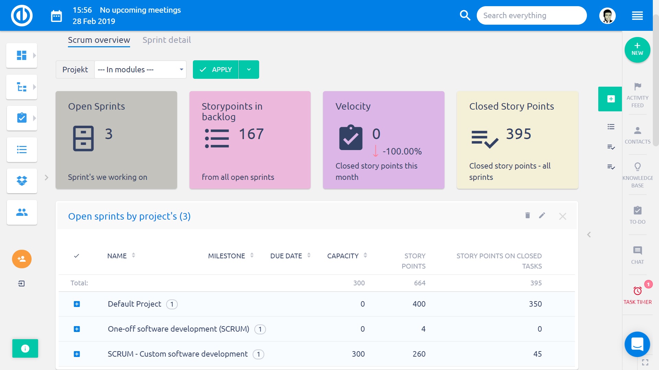Click the magnifier search icon
Screen dimensions: 659x370
[x=465, y=15]
